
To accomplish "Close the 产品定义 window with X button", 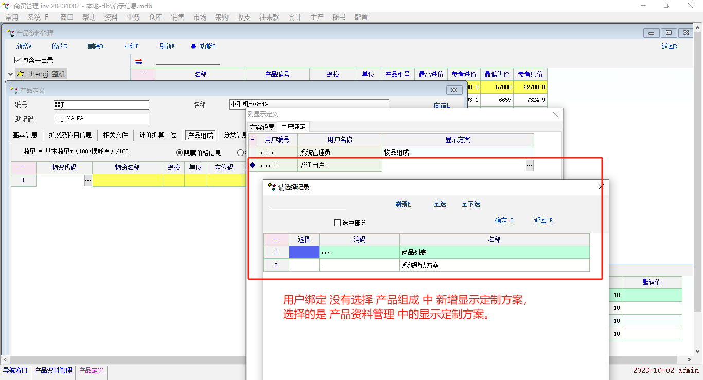I will coord(453,90).
